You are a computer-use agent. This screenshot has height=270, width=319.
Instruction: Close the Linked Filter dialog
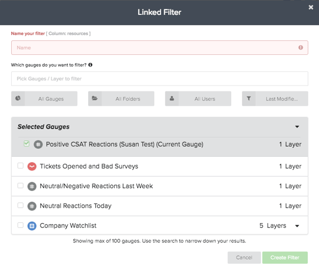click(310, 7)
